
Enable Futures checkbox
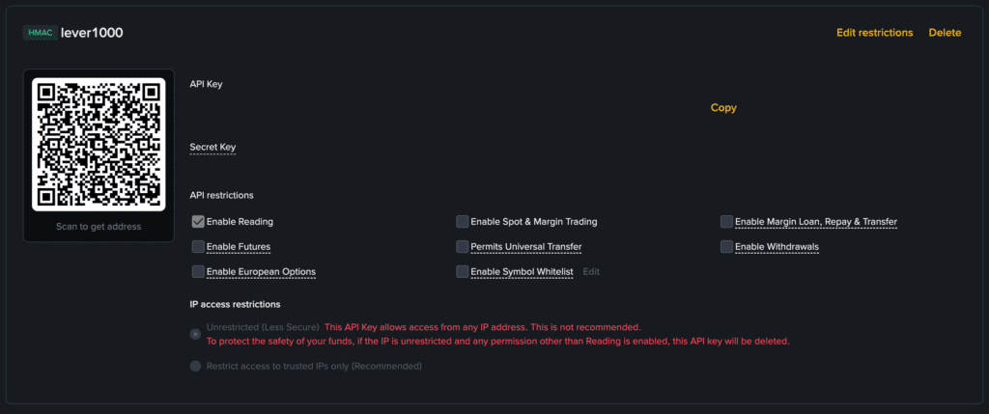click(198, 247)
